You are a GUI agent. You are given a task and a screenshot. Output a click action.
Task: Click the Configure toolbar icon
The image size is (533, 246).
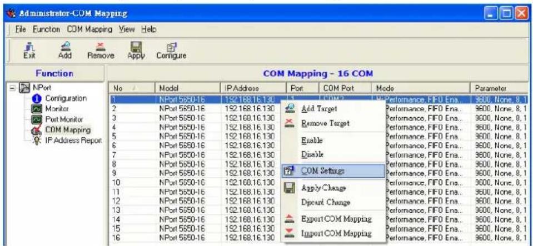point(171,51)
